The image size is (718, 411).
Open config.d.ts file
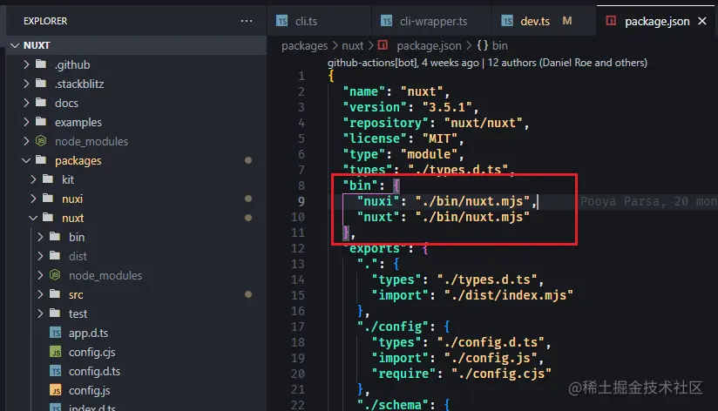[x=94, y=371]
